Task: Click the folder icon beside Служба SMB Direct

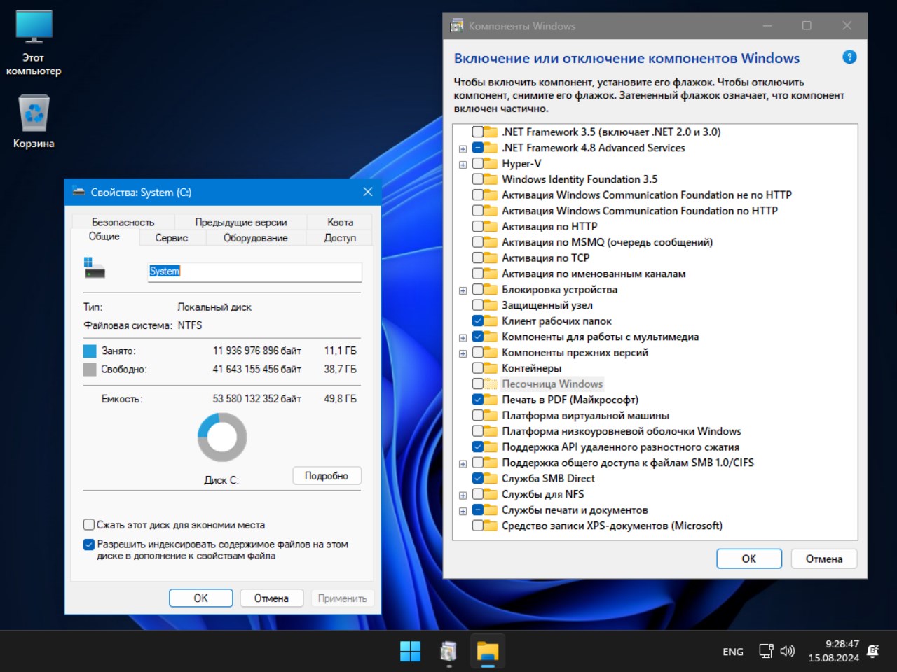Action: point(491,478)
